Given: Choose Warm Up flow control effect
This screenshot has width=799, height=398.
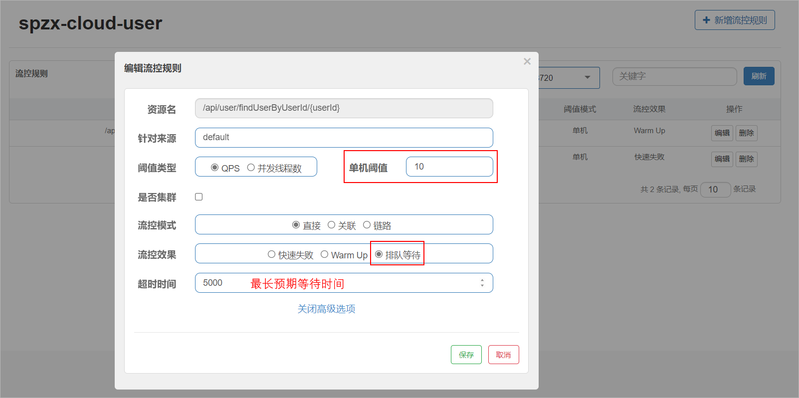Looking at the screenshot, I should tap(324, 254).
